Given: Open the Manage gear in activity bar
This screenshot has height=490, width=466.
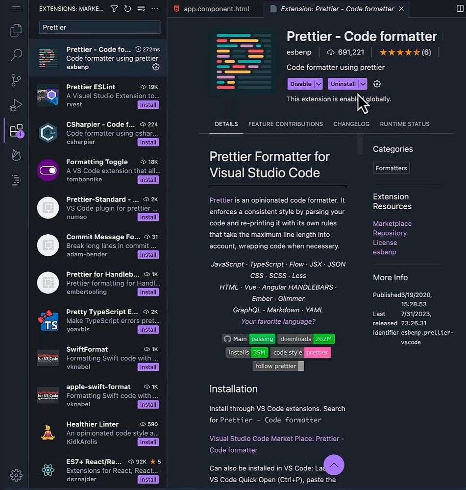Looking at the screenshot, I should [x=16, y=475].
